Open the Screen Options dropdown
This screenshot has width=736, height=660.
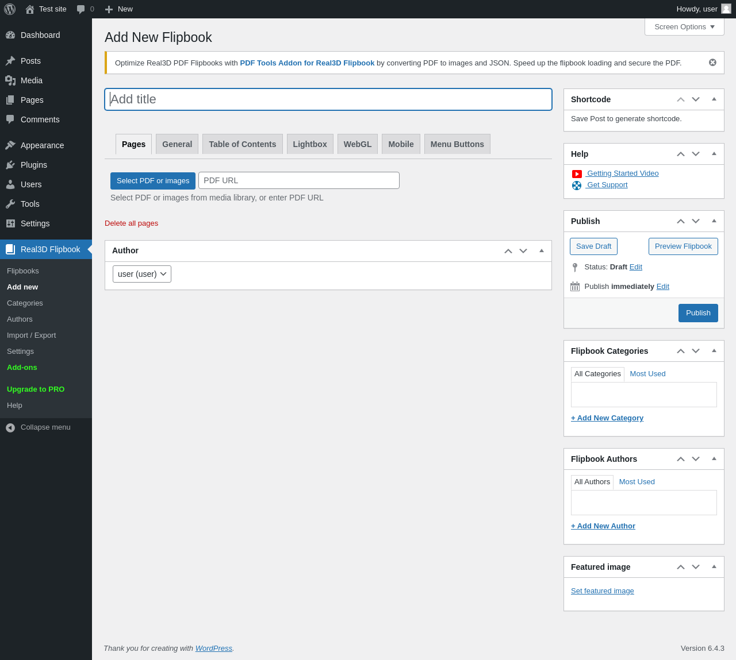[x=684, y=26]
